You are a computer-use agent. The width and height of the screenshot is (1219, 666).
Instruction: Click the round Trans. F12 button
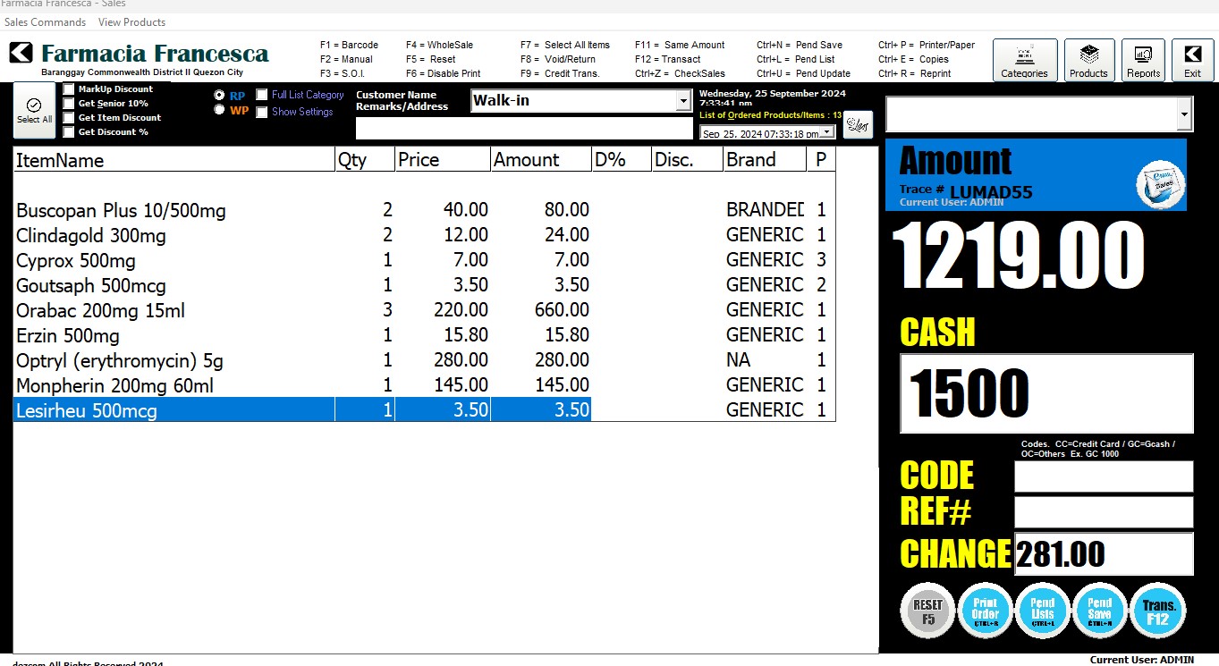click(x=1157, y=611)
